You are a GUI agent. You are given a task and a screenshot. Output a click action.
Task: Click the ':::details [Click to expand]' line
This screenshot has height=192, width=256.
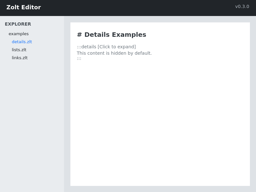(x=106, y=47)
